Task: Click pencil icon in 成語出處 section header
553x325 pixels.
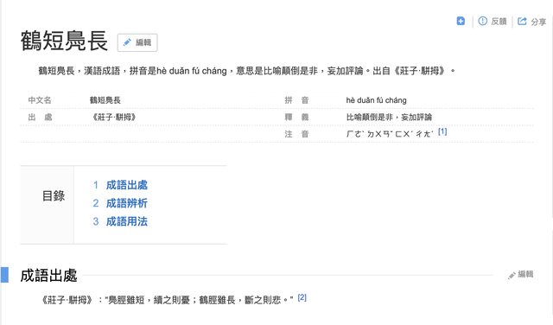Action: [x=512, y=275]
